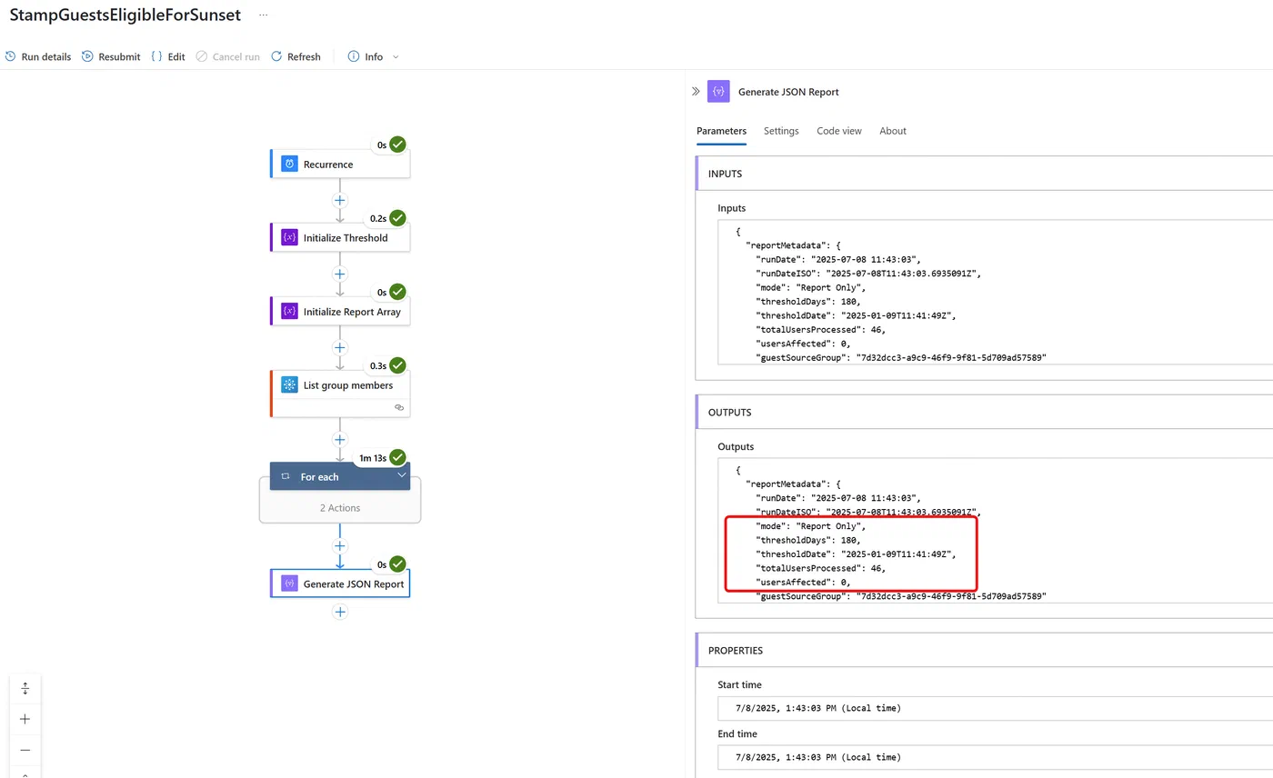Select the Recurrence trigger card

(x=340, y=165)
